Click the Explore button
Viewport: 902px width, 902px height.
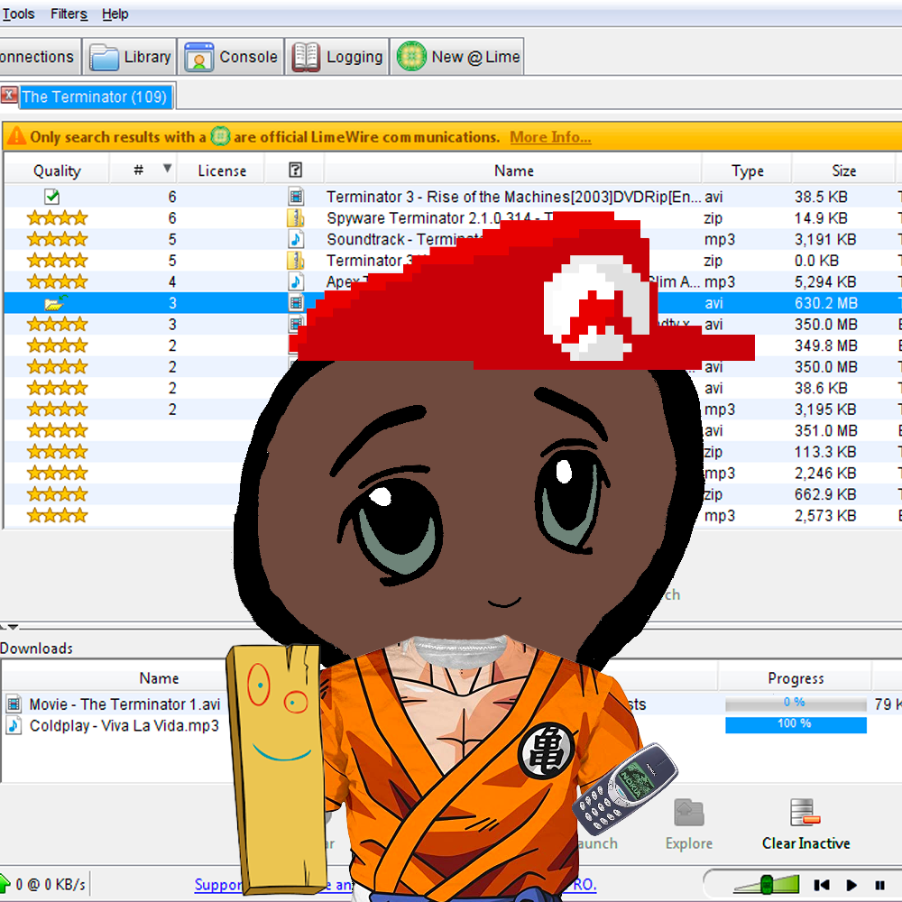point(688,824)
